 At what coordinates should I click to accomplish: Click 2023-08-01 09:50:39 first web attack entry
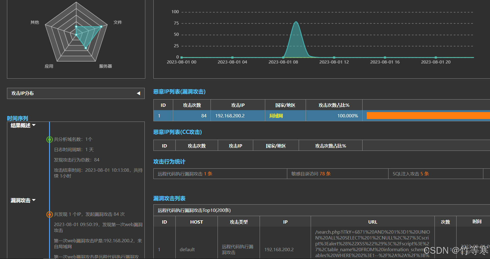[x=98, y=227]
